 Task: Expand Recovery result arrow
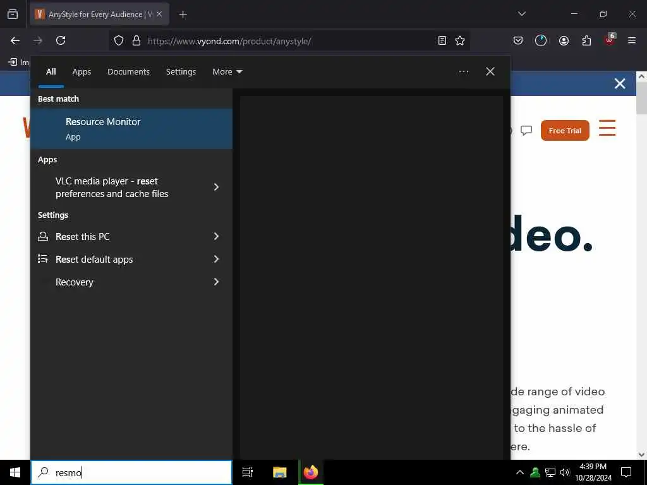click(216, 282)
